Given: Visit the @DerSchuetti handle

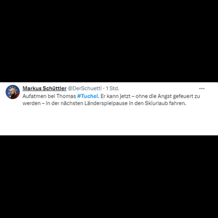Looking at the screenshot, I should point(85,88).
